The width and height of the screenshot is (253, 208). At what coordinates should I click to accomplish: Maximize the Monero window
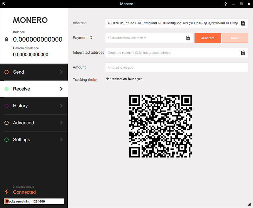point(241,4)
